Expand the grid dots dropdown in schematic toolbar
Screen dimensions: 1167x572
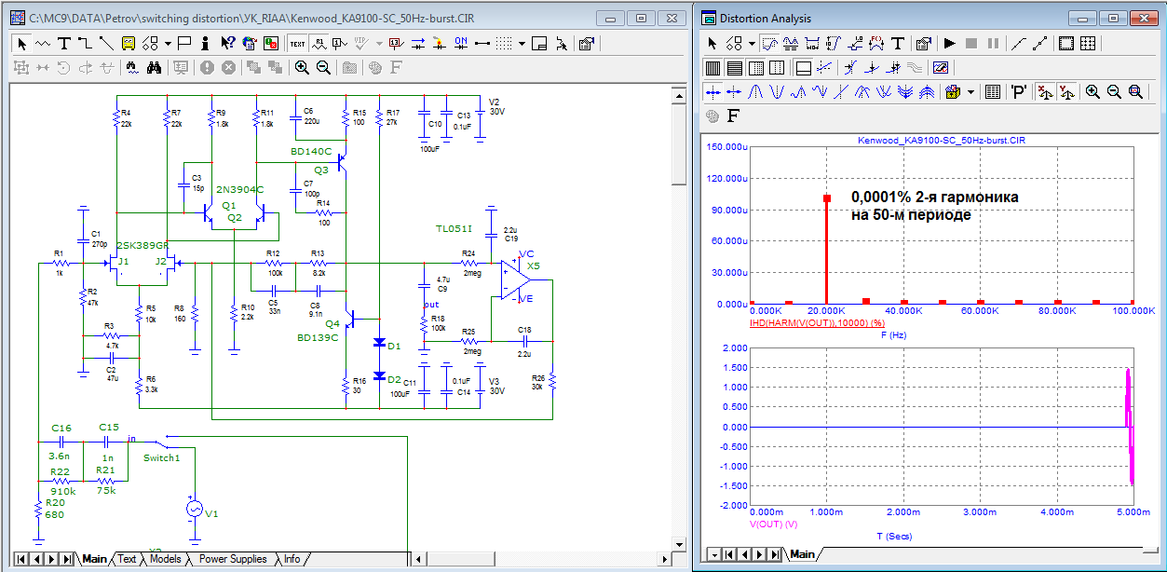coord(522,43)
